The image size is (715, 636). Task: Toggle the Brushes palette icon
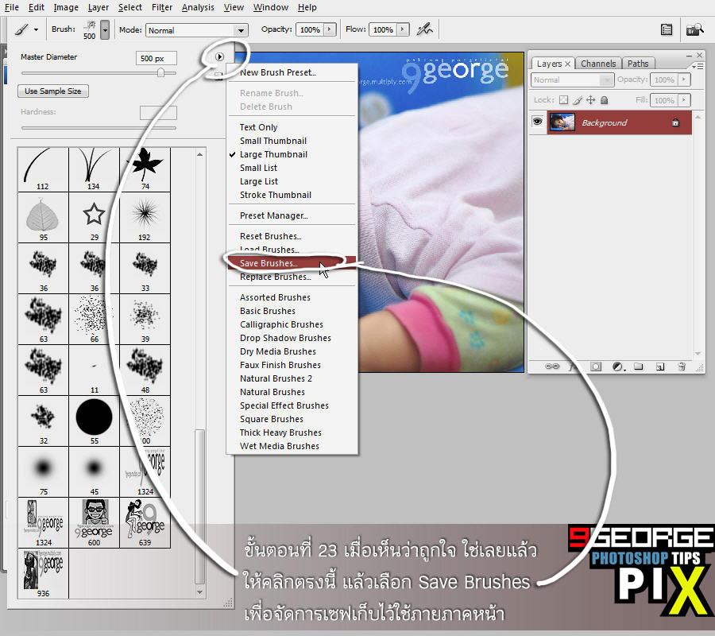point(667,30)
